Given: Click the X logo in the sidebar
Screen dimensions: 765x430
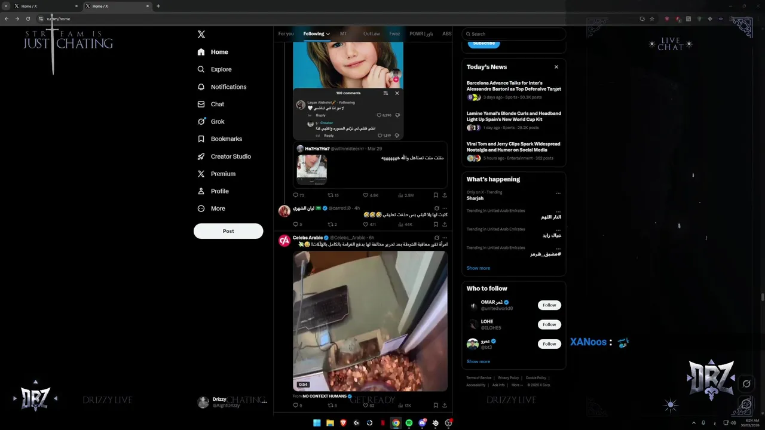Looking at the screenshot, I should (x=201, y=35).
